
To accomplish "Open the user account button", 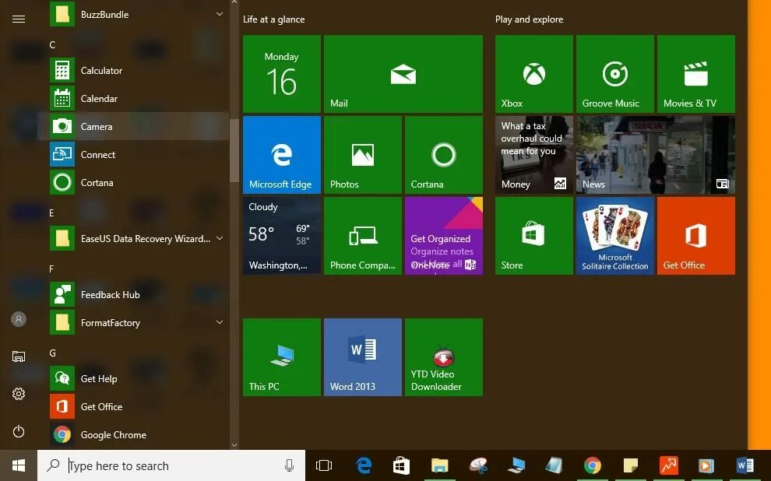I will (x=19, y=319).
